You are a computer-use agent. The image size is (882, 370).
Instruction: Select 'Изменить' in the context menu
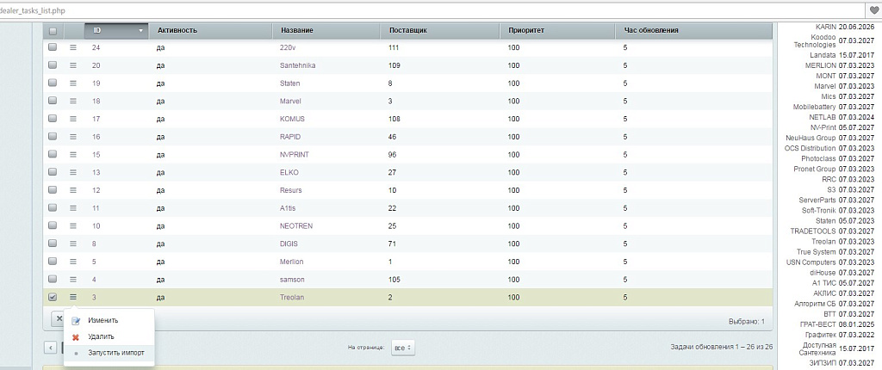click(x=103, y=321)
